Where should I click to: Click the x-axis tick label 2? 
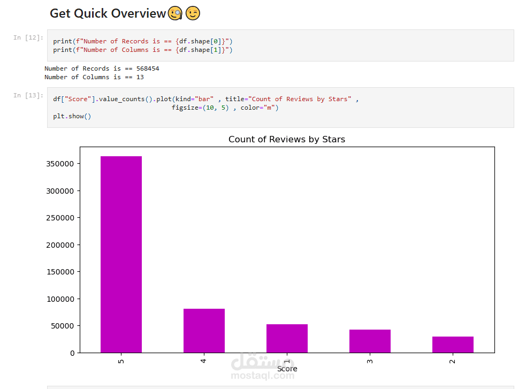pyautogui.click(x=453, y=362)
